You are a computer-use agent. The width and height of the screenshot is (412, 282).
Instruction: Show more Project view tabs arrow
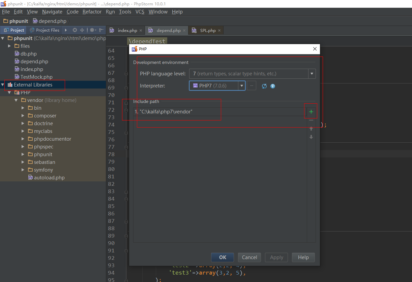pos(66,30)
